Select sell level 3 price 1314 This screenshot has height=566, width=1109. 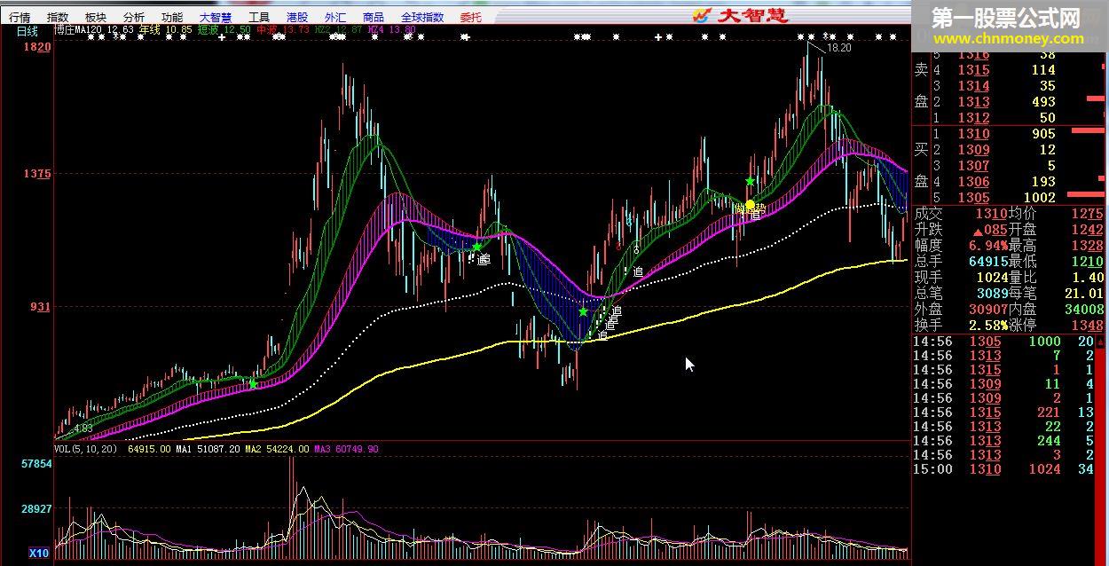[973, 86]
